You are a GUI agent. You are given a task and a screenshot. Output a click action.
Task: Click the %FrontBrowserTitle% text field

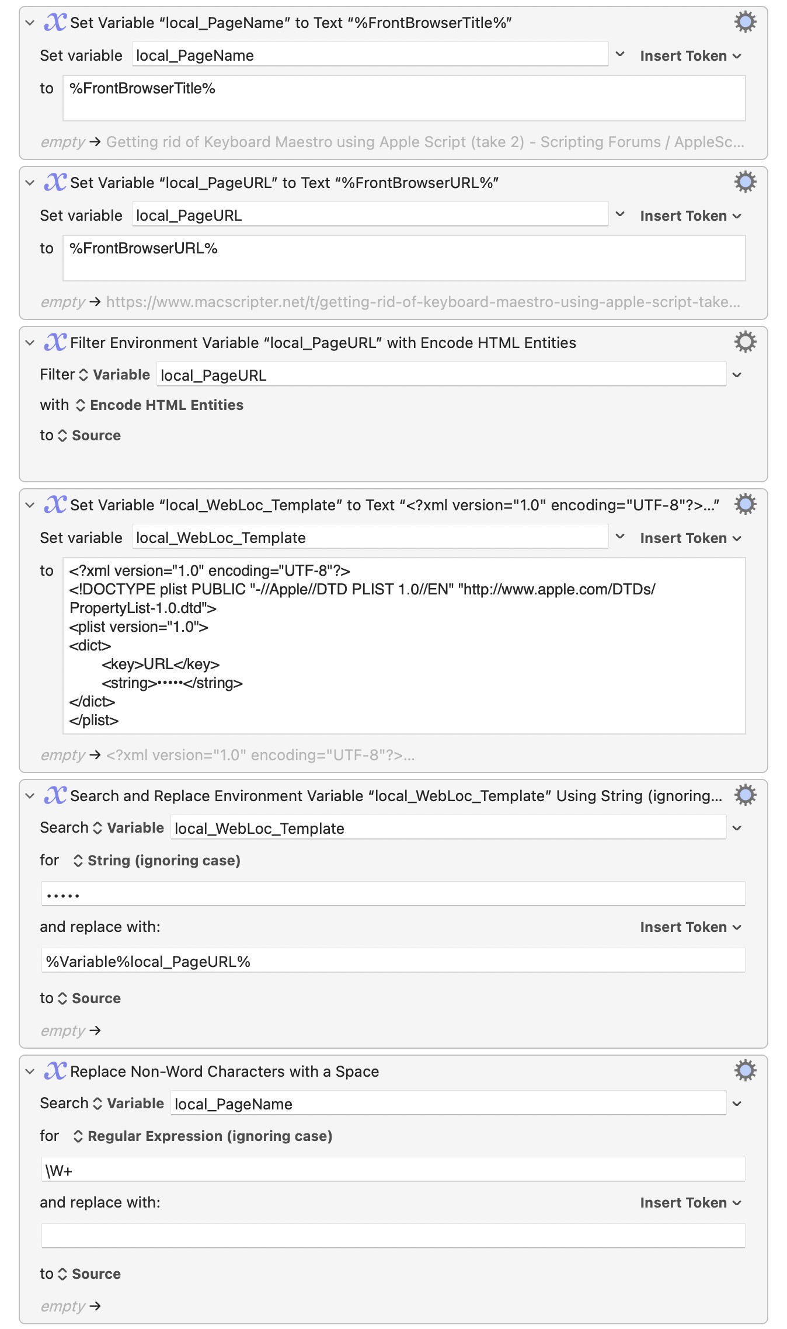point(403,98)
